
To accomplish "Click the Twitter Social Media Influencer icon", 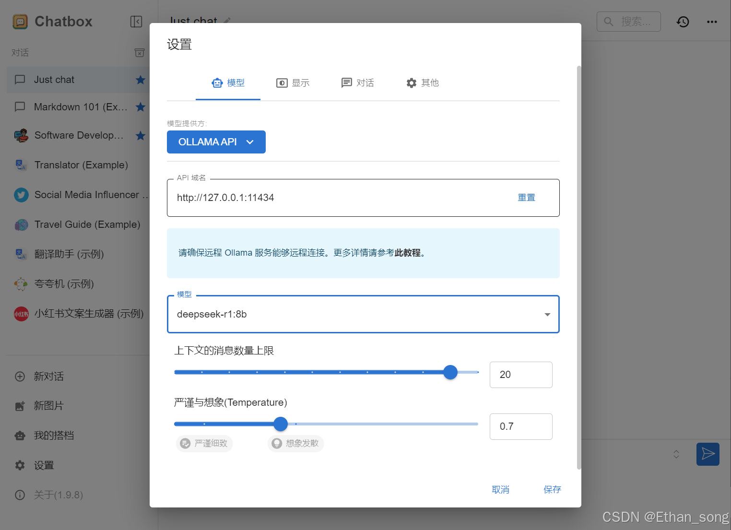I will [x=21, y=195].
